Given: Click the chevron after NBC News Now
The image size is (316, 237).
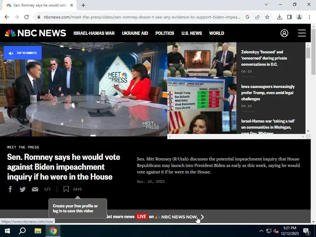Looking at the screenshot, I should click(x=202, y=217).
